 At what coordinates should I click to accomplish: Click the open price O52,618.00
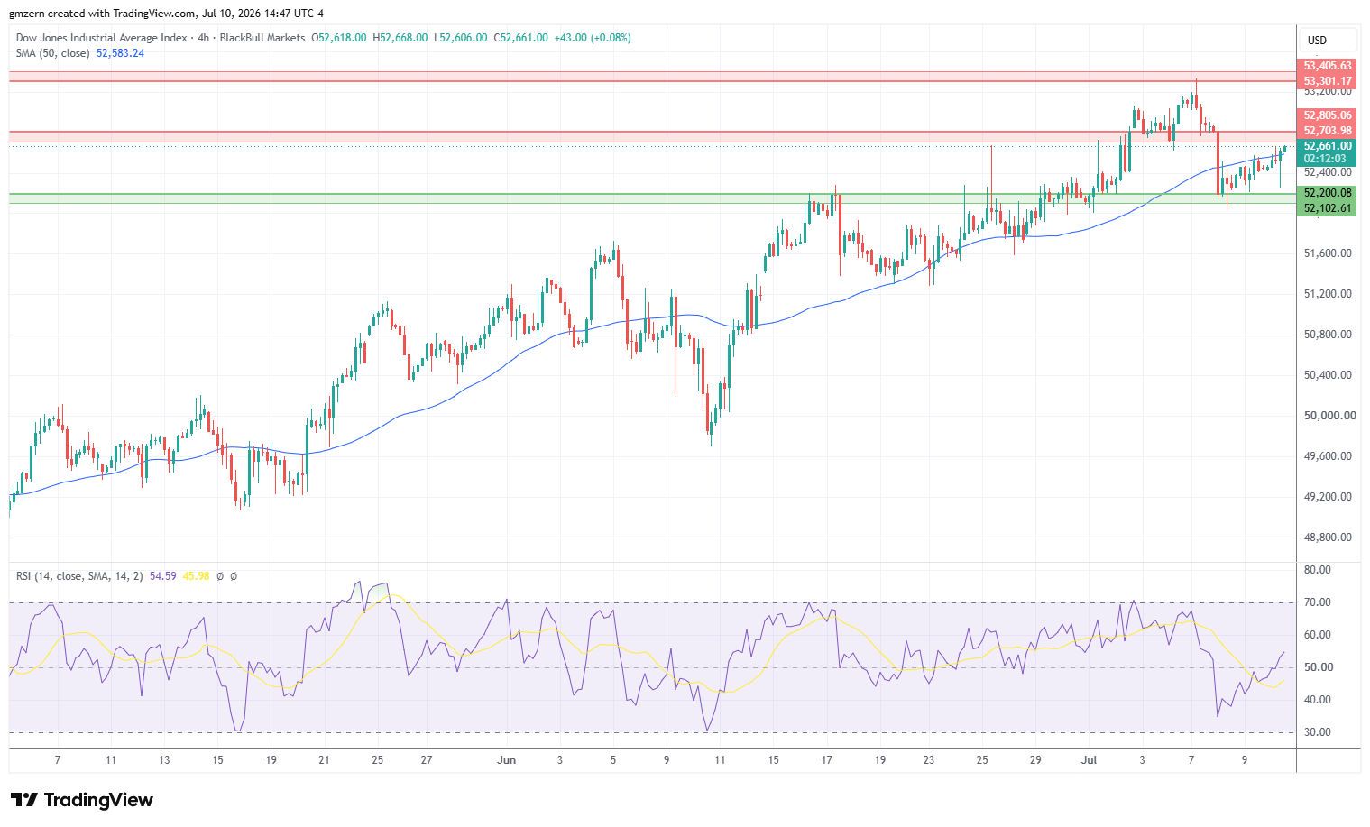339,38
